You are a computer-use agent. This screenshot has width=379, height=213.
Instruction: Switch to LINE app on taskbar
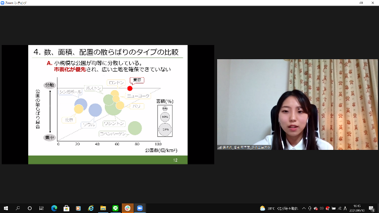(115, 208)
